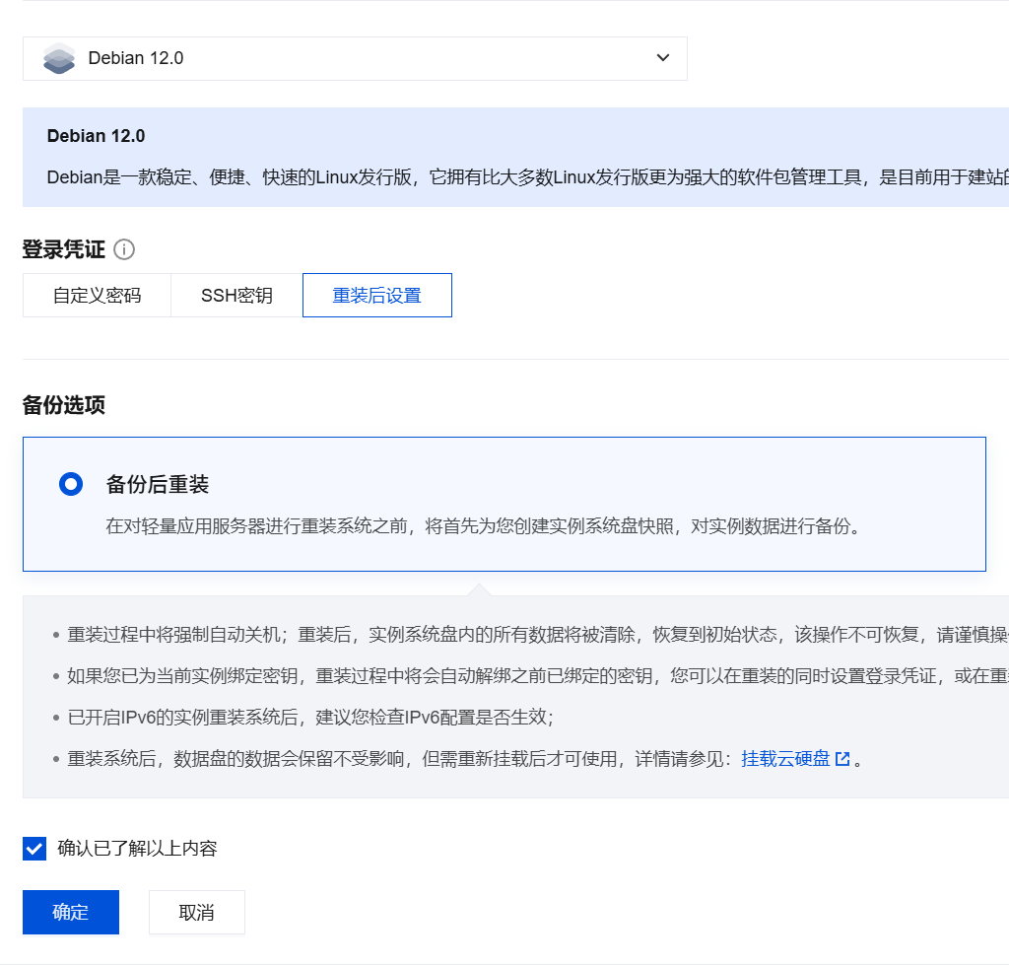
Task: Open the Debian 12.0 image selector
Action: click(355, 58)
